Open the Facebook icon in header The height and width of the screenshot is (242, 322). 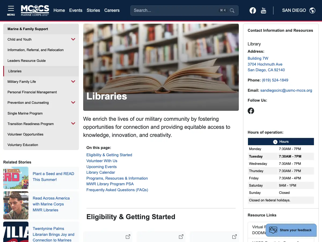pyautogui.click(x=253, y=10)
